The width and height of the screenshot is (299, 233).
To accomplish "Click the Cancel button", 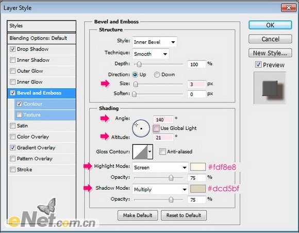I will (270, 39).
